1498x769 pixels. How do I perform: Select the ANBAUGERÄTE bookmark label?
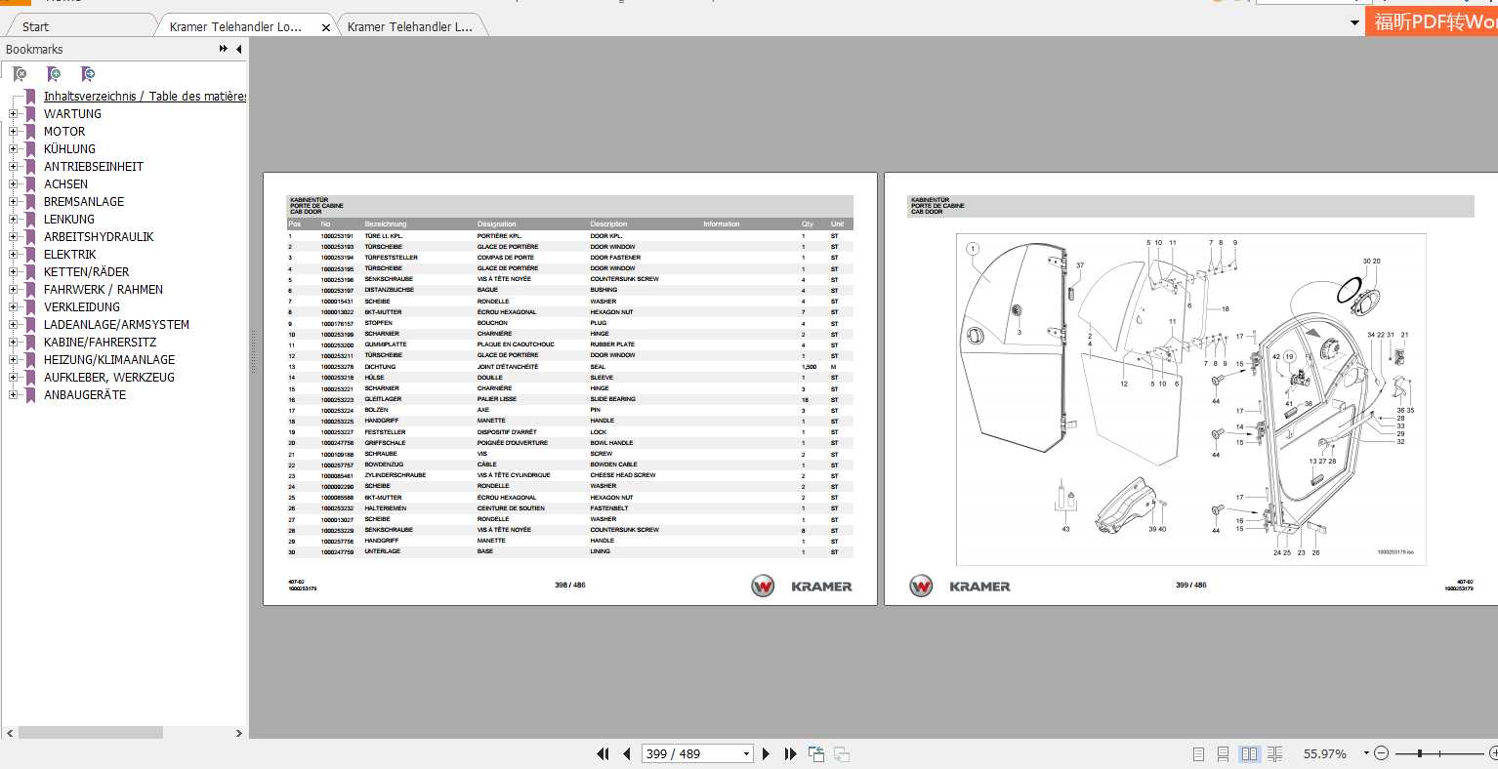point(85,394)
